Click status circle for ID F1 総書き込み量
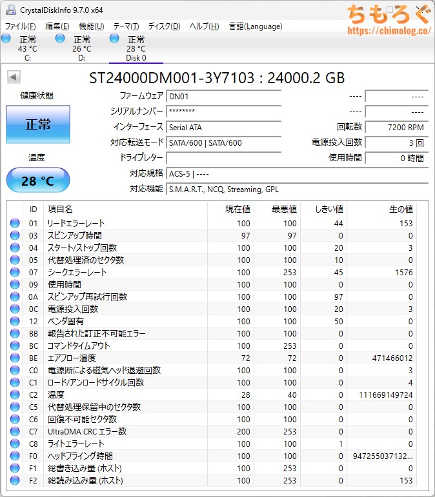 point(15,468)
